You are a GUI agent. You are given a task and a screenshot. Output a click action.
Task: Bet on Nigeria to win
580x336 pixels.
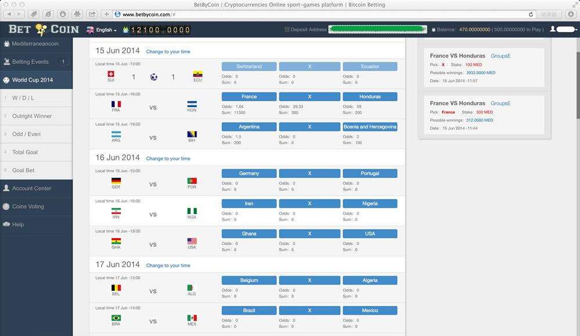[x=370, y=204]
